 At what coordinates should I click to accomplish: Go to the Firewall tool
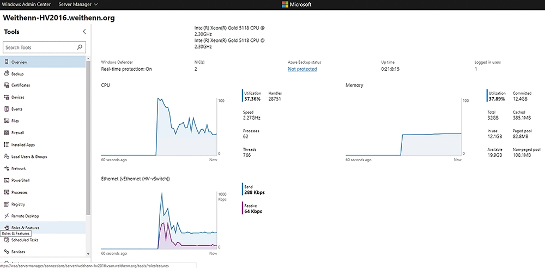(43, 133)
